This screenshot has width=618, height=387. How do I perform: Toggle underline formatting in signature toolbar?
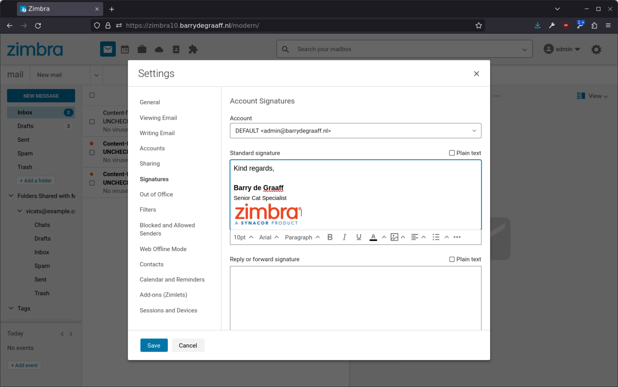point(358,237)
